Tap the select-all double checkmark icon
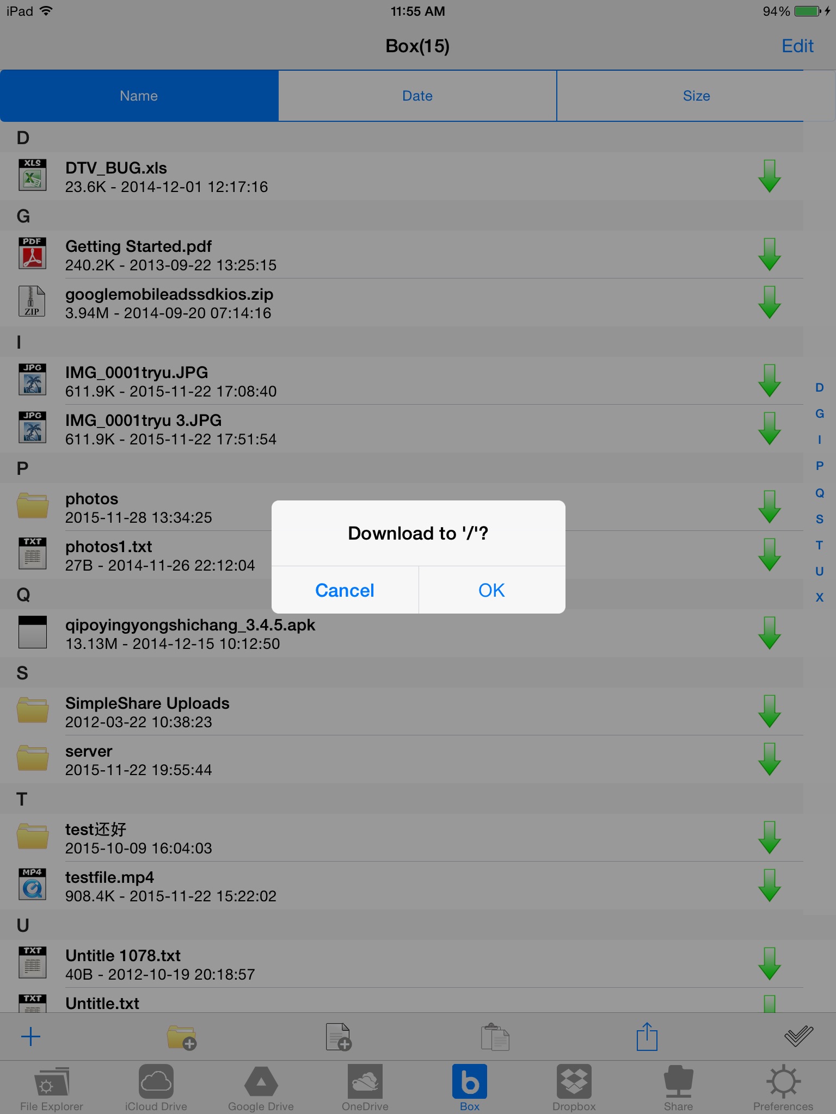This screenshot has height=1114, width=836. [x=798, y=1037]
